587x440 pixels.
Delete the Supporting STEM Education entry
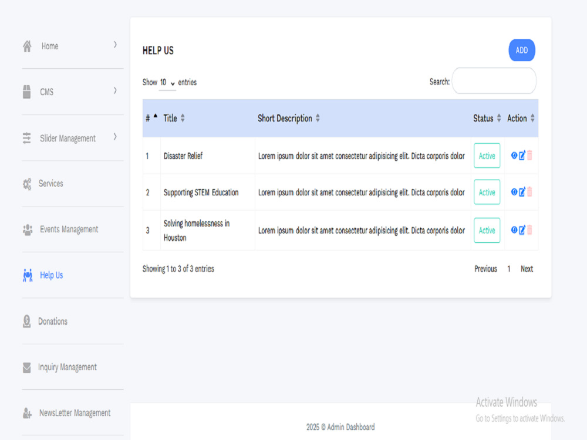[529, 192]
